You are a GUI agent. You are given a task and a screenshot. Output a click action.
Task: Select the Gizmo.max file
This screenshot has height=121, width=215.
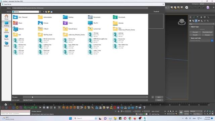69,40
